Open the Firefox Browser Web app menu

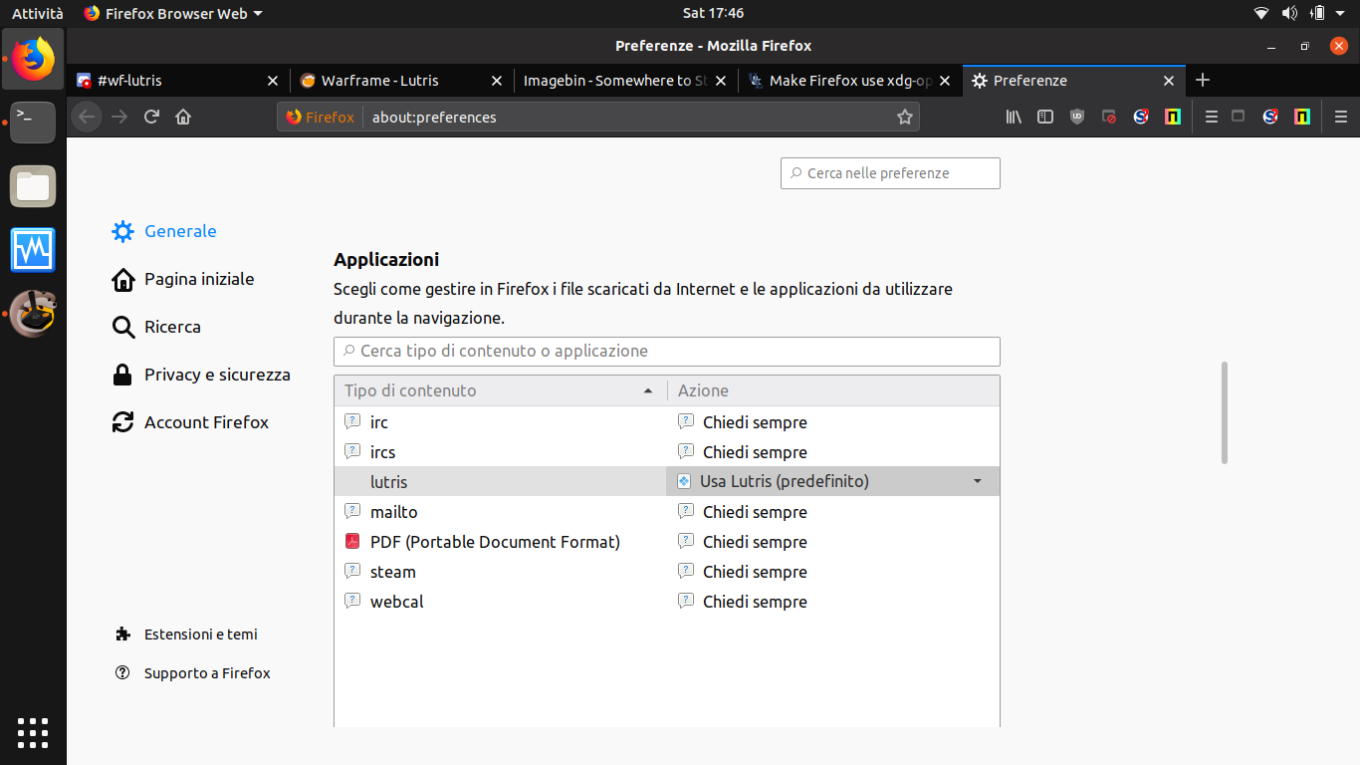173,13
